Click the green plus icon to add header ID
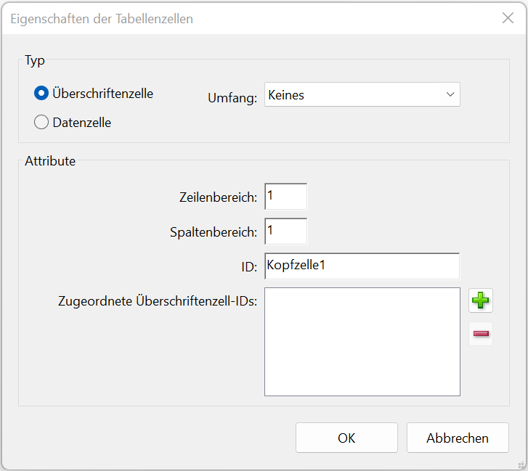Viewport: 528px width, 471px height. pyautogui.click(x=481, y=300)
